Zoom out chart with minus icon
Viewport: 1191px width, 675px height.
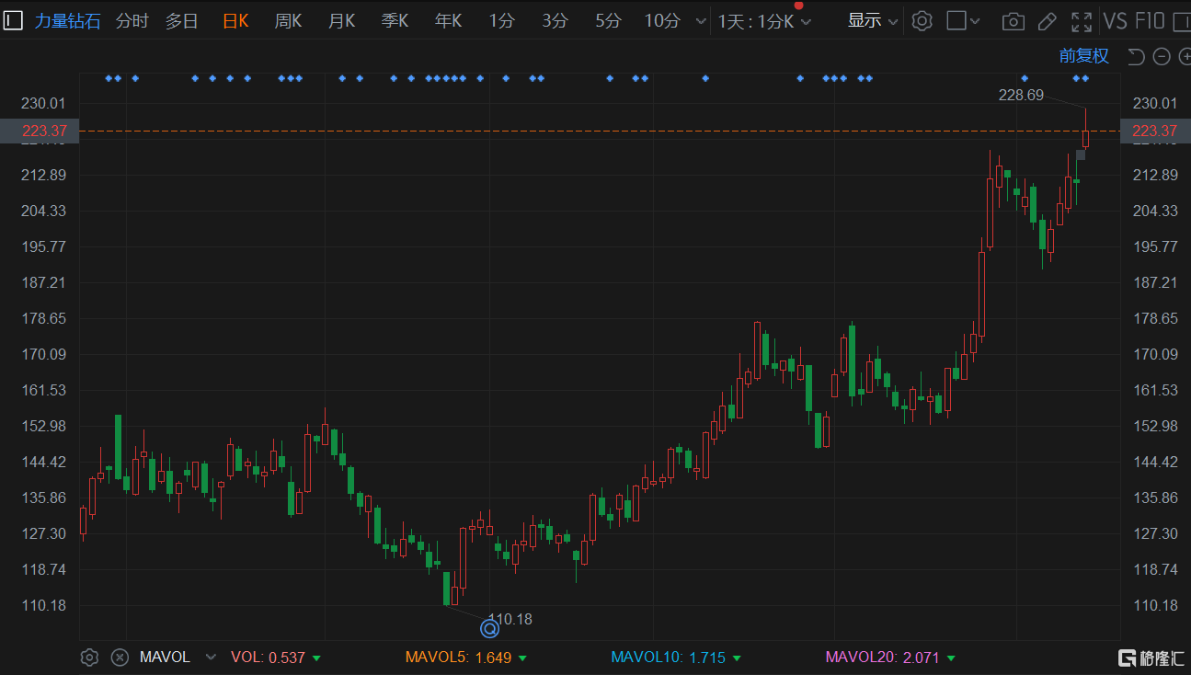(x=1162, y=57)
